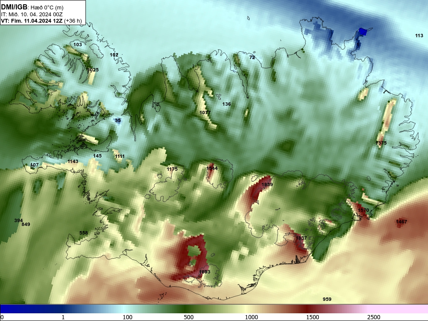Click the 1077 value in the north
This screenshot has width=428, height=321.
pos(205,113)
